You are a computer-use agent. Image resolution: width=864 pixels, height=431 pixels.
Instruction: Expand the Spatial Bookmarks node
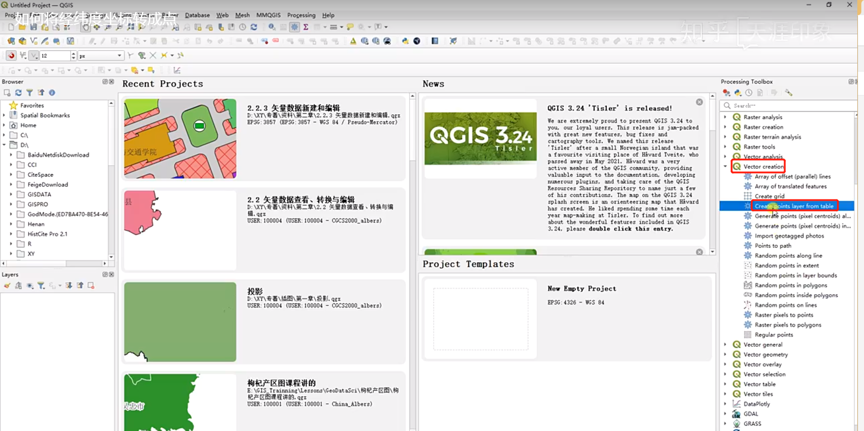tap(4, 115)
